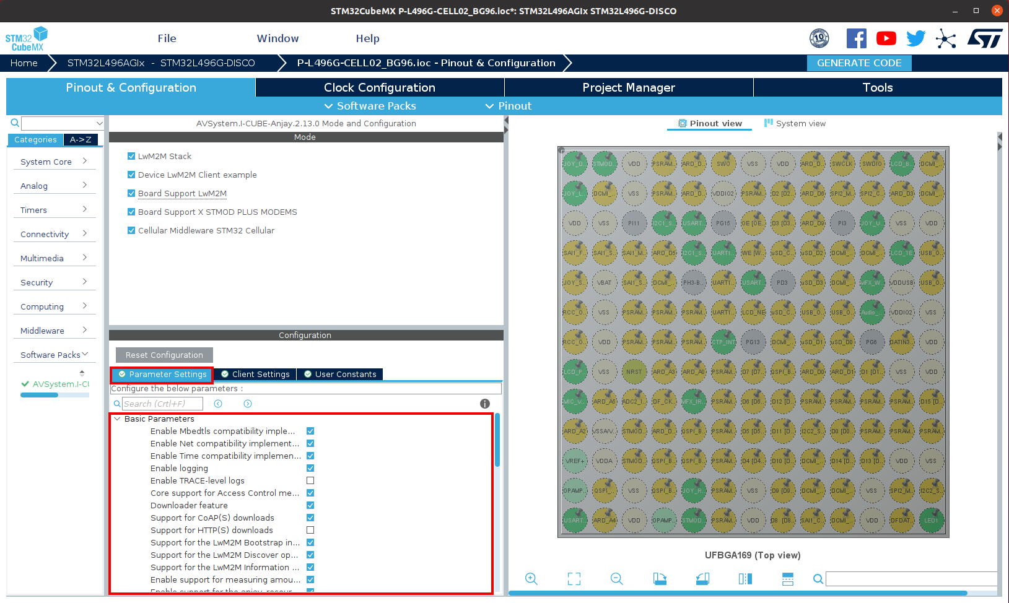This screenshot has width=1009, height=603.
Task: Expand the Connectivity category
Action: tap(55, 234)
